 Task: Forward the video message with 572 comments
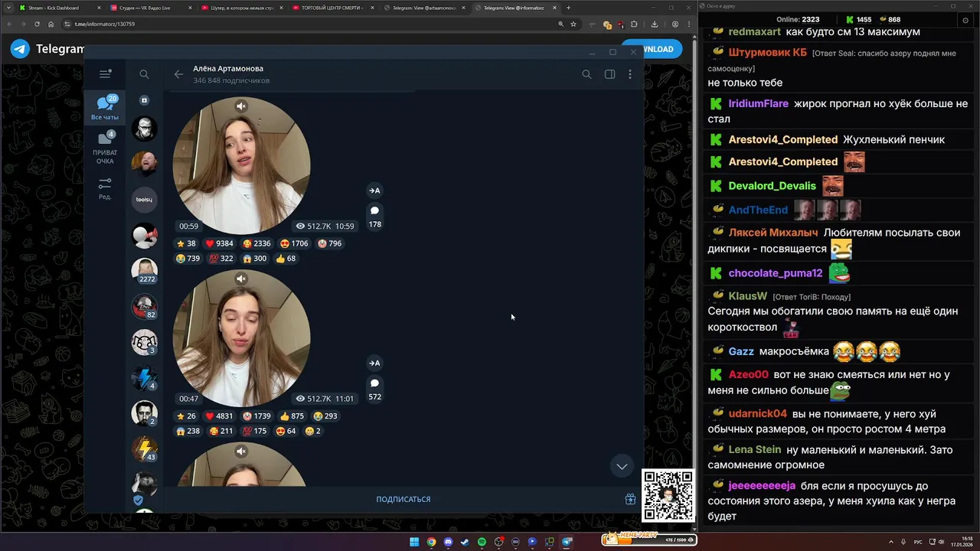(374, 364)
